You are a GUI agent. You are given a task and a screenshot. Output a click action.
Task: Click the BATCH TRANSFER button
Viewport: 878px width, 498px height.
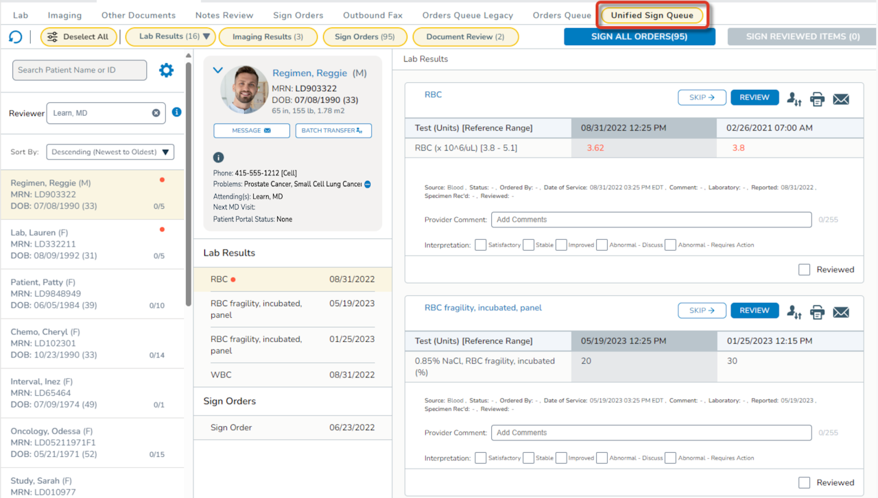333,130
